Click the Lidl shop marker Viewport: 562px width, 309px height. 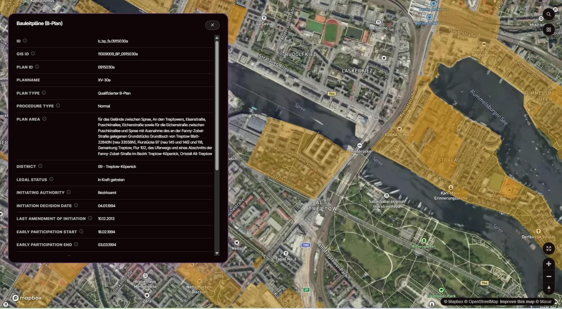tap(384, 58)
